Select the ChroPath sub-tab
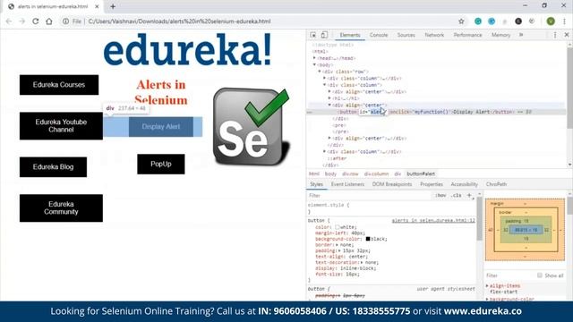Screen dimensions: 573x322 click(x=496, y=184)
